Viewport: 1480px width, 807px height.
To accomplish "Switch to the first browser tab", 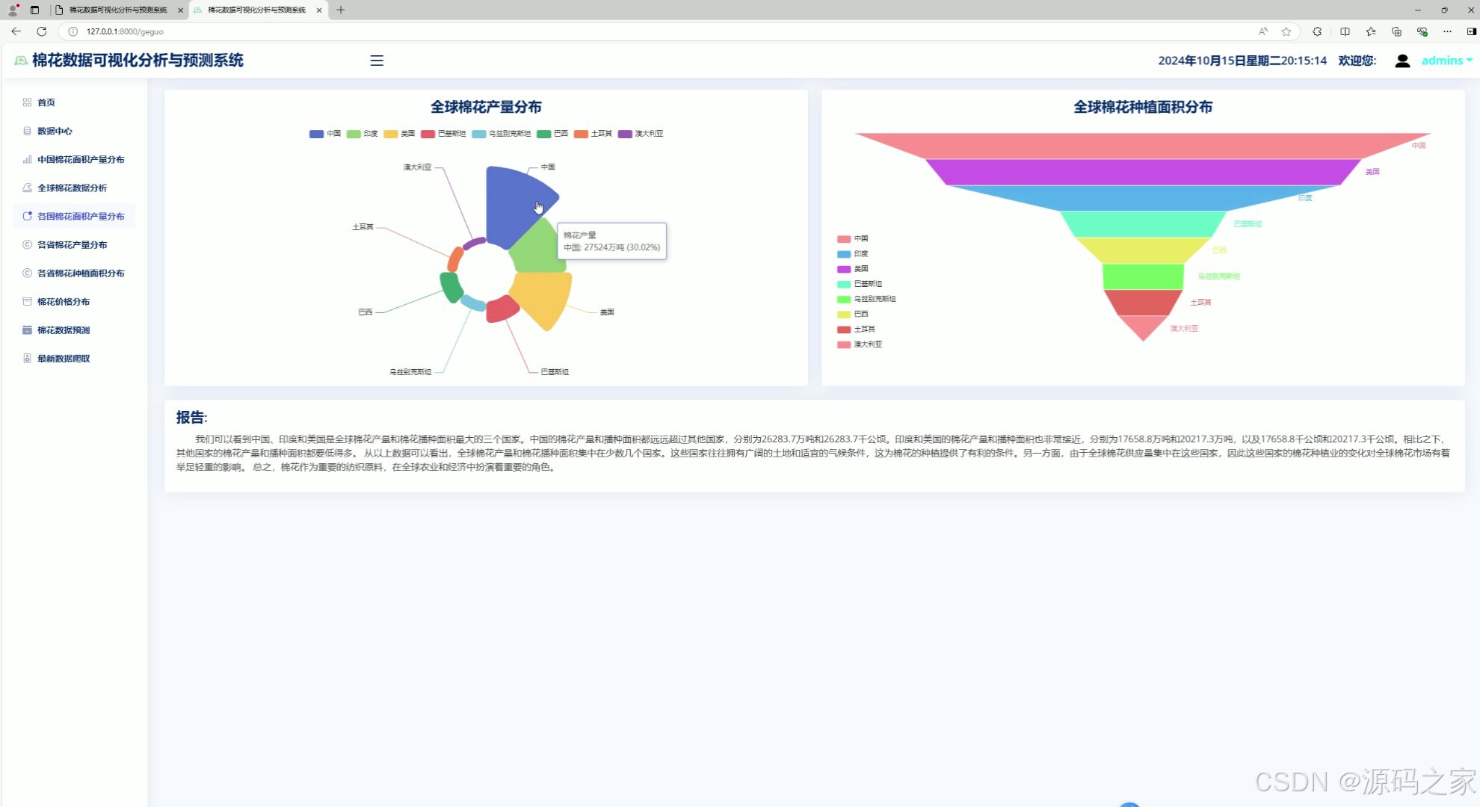I will pos(117,10).
